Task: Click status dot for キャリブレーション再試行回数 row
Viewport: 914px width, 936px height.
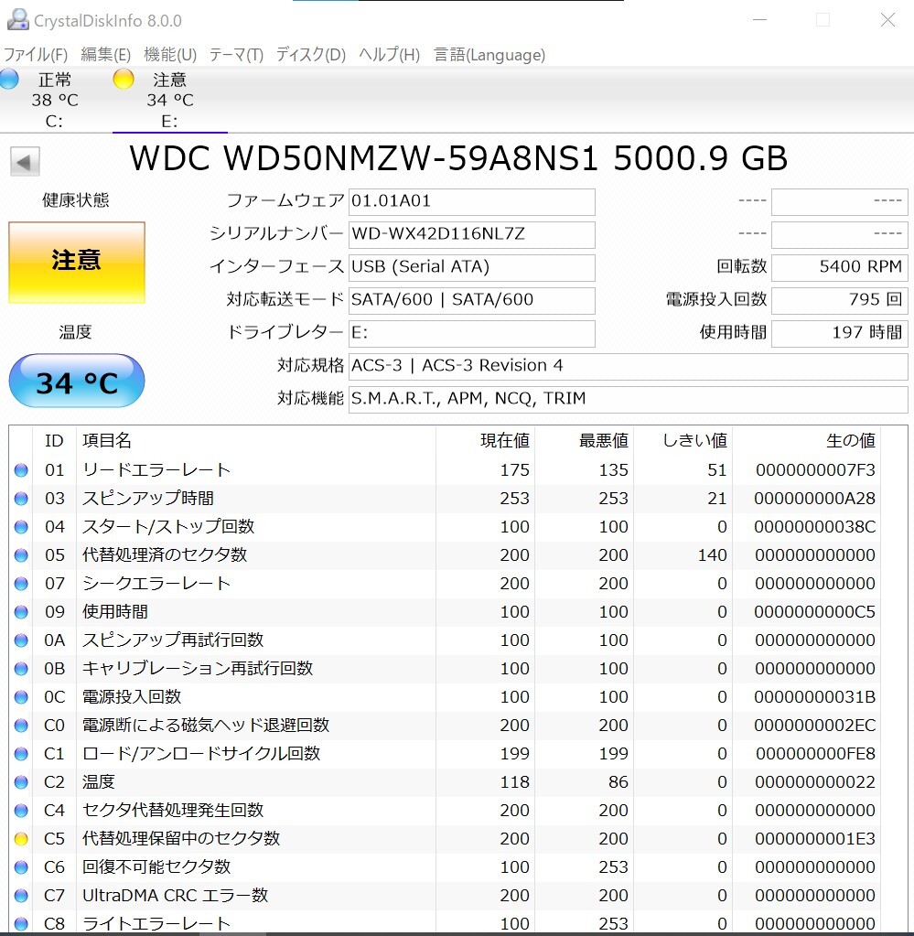Action: tap(21, 669)
